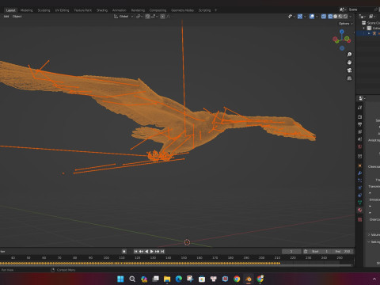Viewport: 380px width, 285px height.
Task: Open the Scripting workspace tab
Action: [204, 10]
